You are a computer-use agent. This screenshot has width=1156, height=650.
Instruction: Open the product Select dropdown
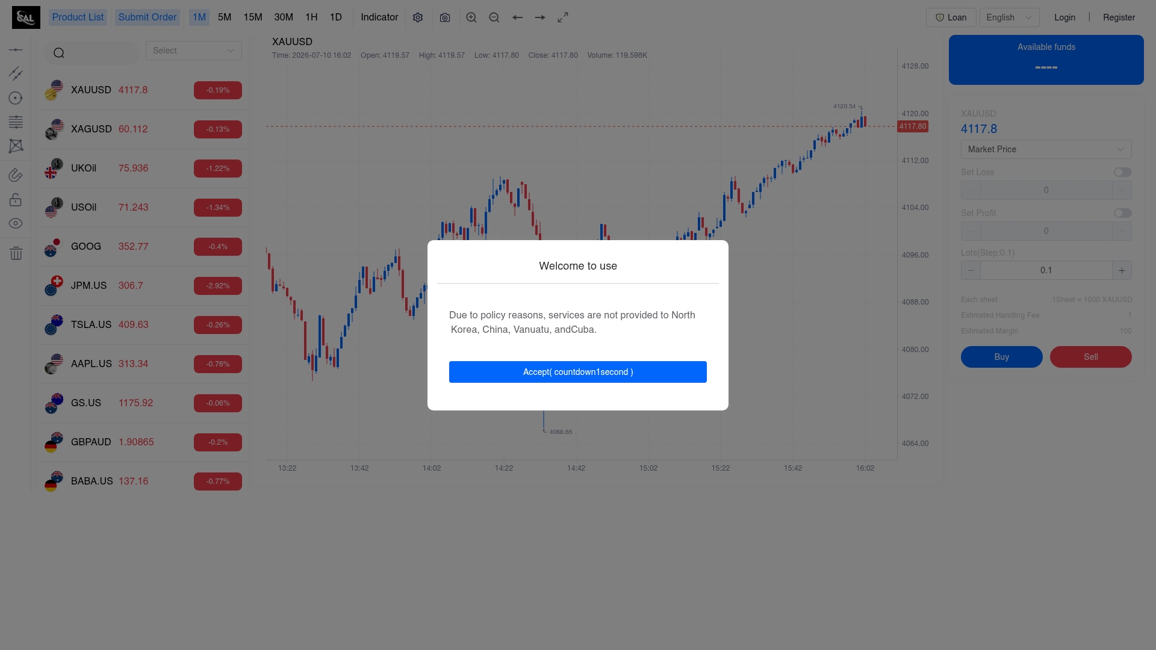[194, 51]
